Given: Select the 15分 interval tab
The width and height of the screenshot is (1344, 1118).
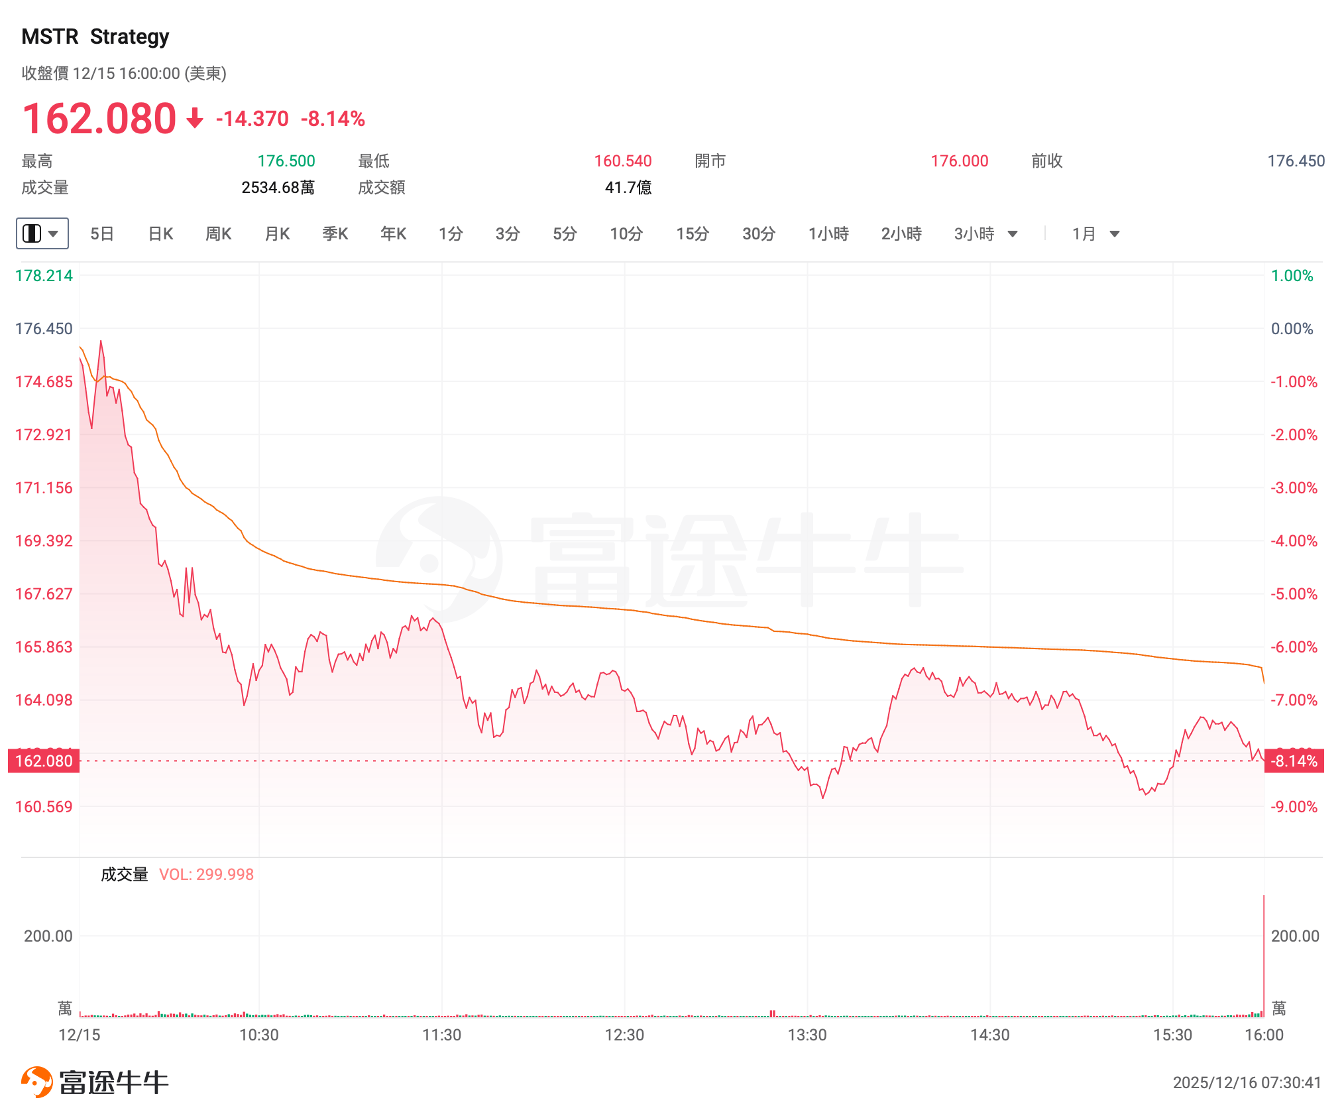Looking at the screenshot, I should pyautogui.click(x=693, y=234).
